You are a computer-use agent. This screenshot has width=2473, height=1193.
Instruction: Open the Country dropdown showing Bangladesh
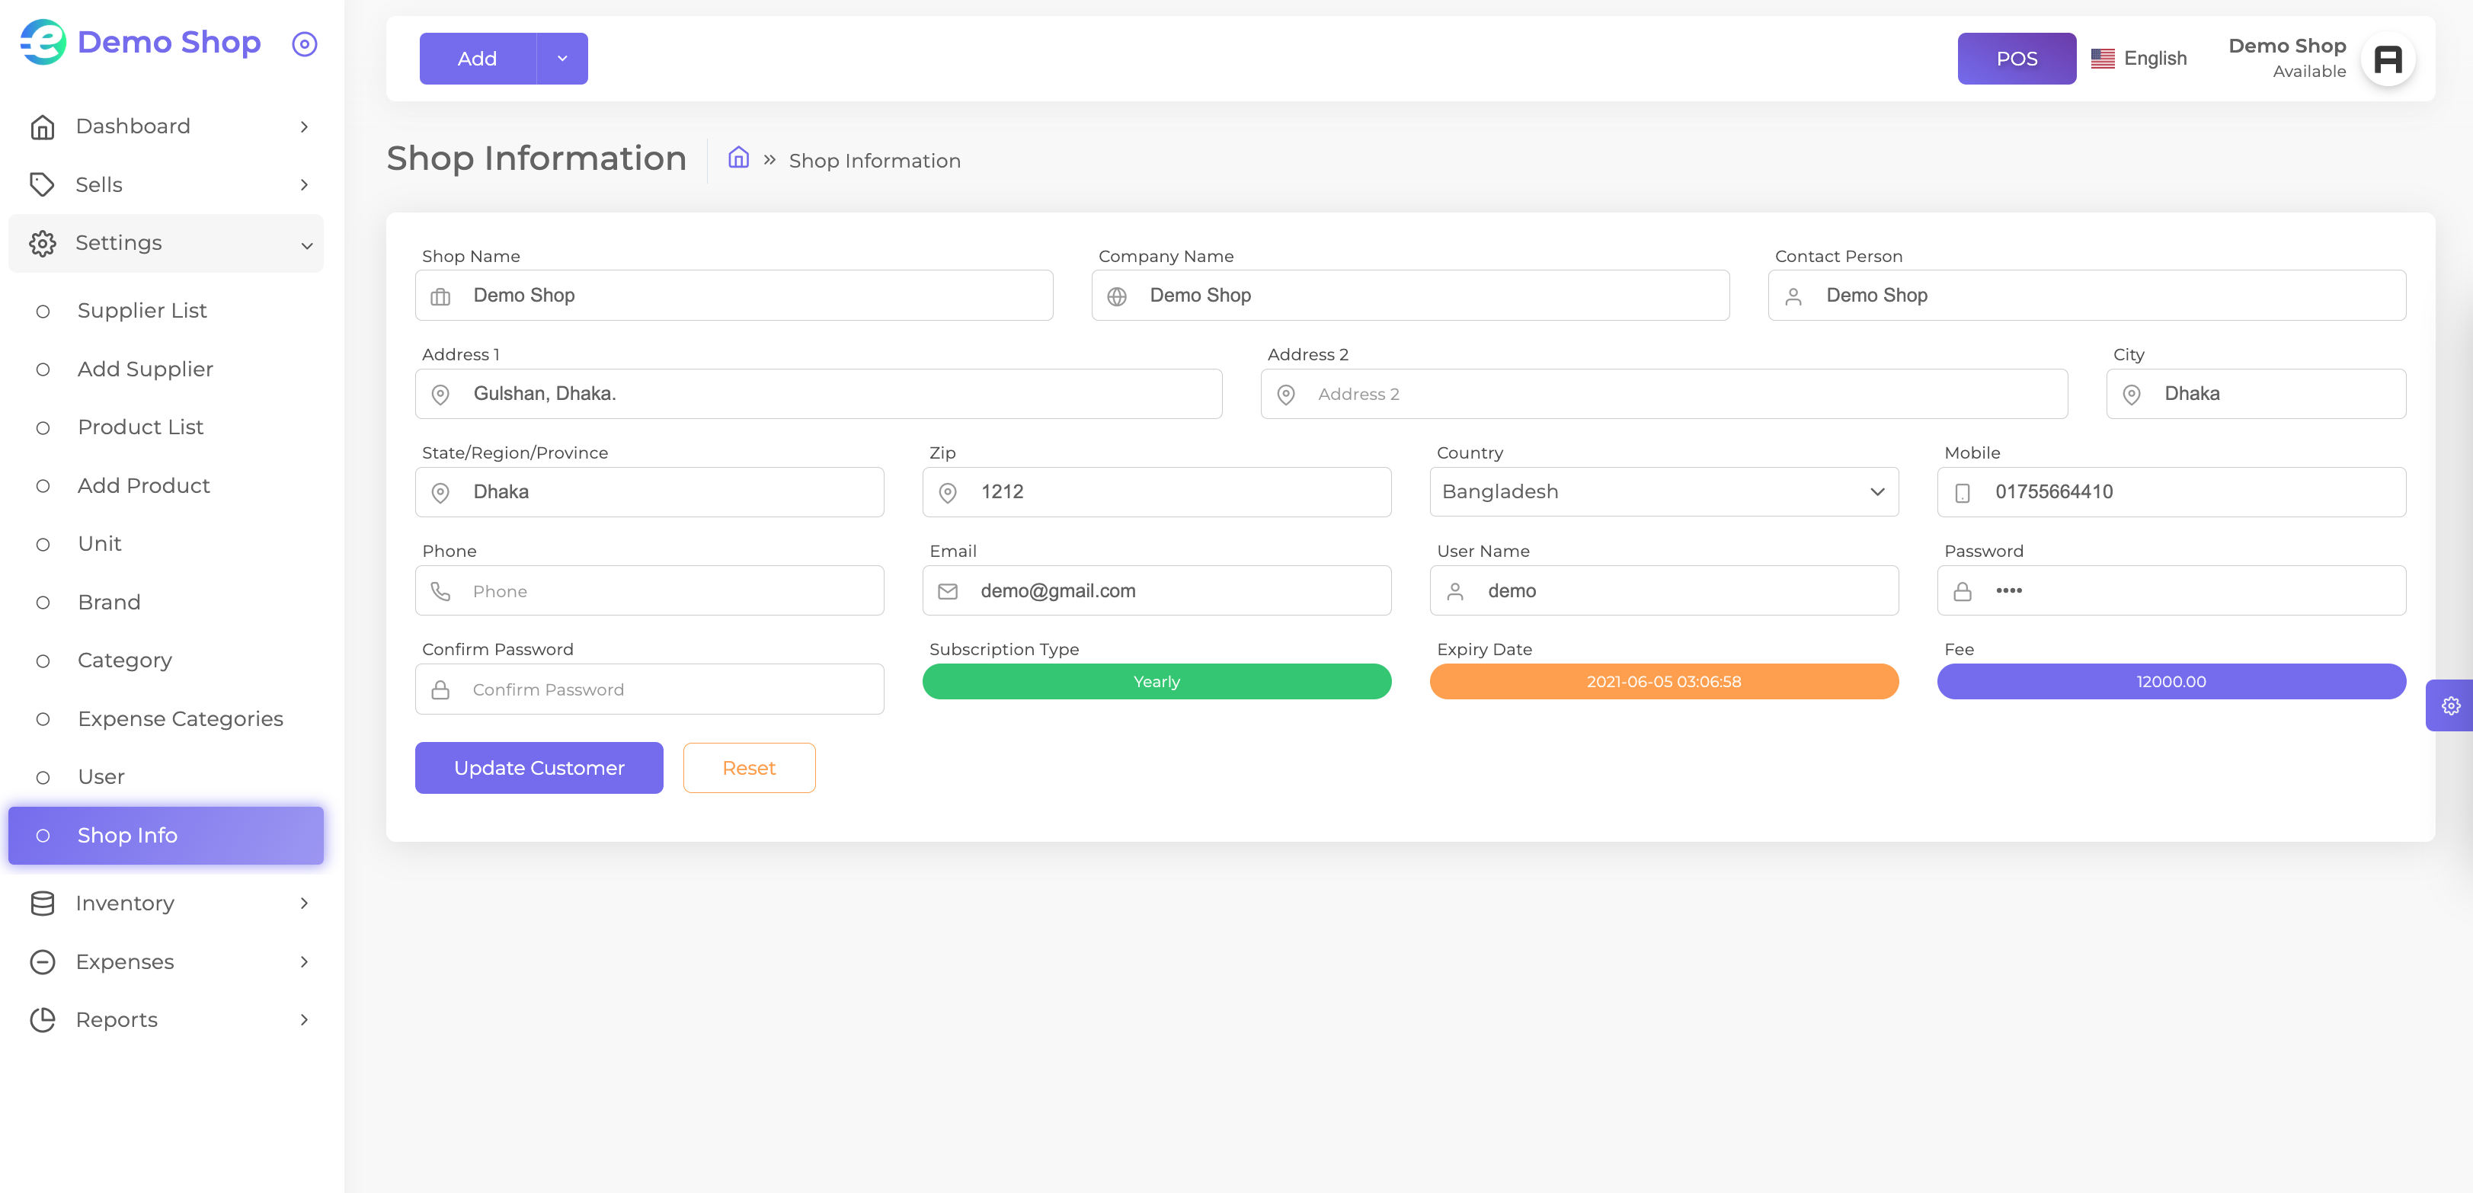1664,491
